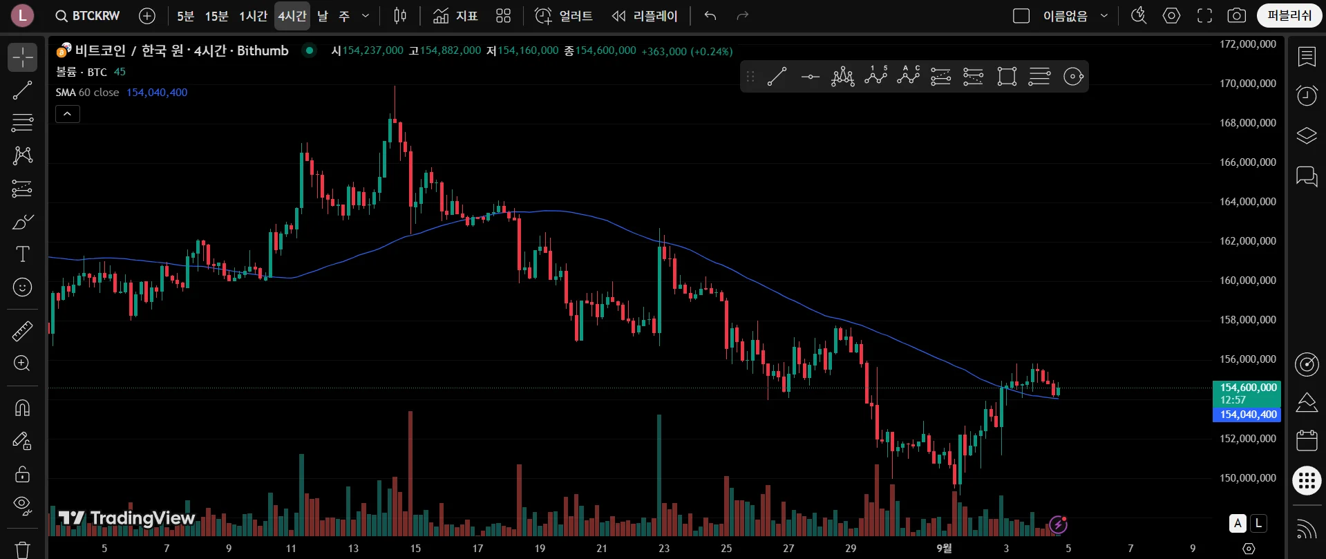Take a chart snapshot with camera
The image size is (1326, 559).
point(1237,16)
